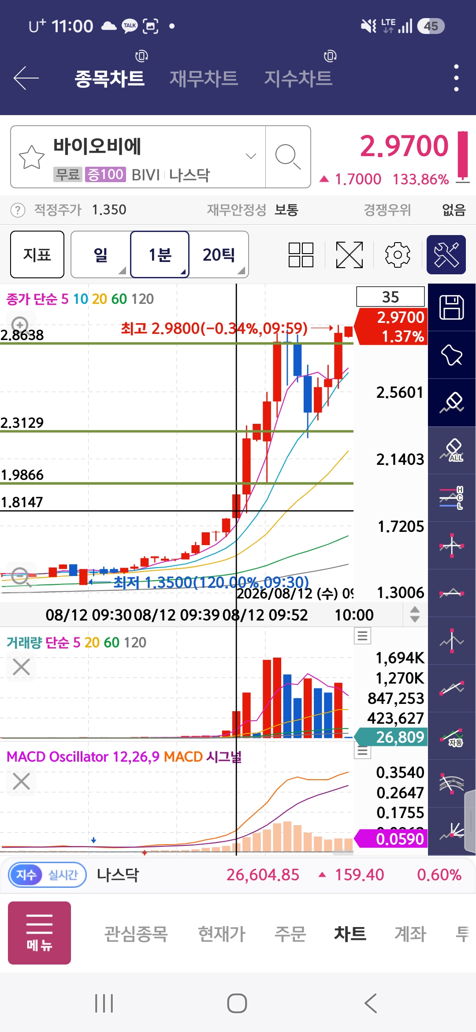476x1032 pixels.
Task: Open the 메뉴 button
Action: click(x=39, y=933)
